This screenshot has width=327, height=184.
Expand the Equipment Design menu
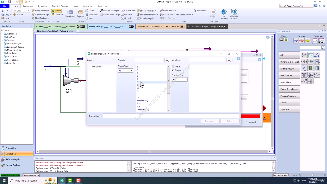(147, 15)
